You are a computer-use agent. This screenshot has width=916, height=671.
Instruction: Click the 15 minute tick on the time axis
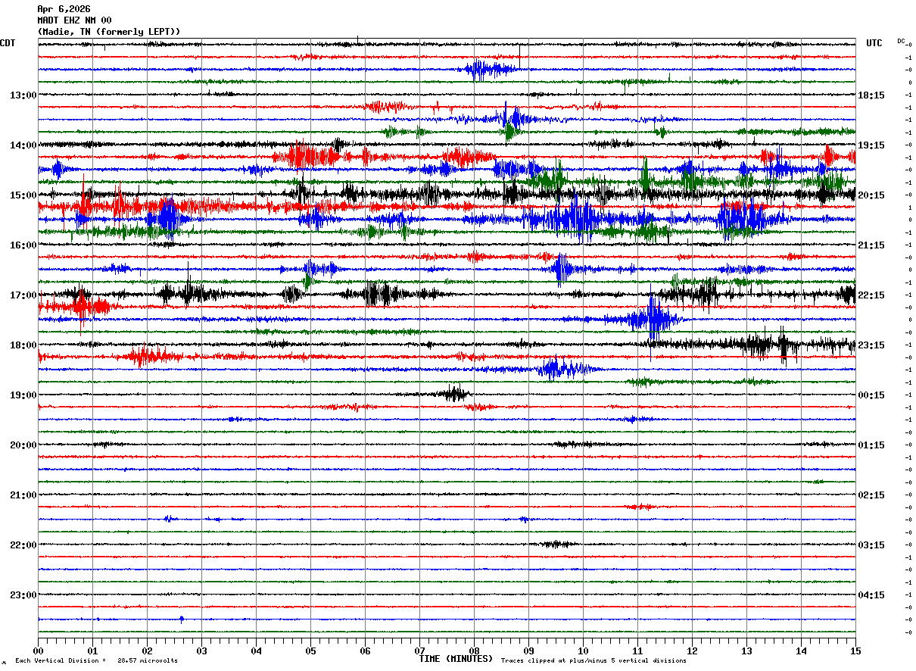click(855, 651)
